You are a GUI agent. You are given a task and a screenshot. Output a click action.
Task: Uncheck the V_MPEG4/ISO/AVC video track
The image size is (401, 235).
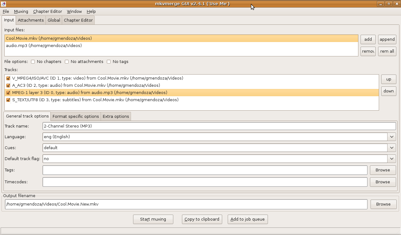pos(8,78)
